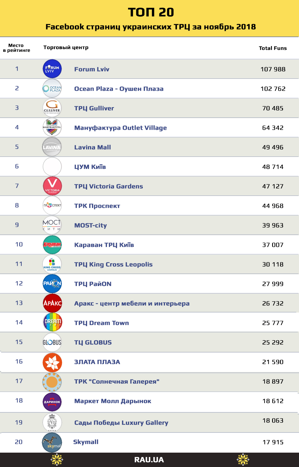Click the ТРЦ РайON name
This screenshot has width=299, height=467.
tap(93, 284)
